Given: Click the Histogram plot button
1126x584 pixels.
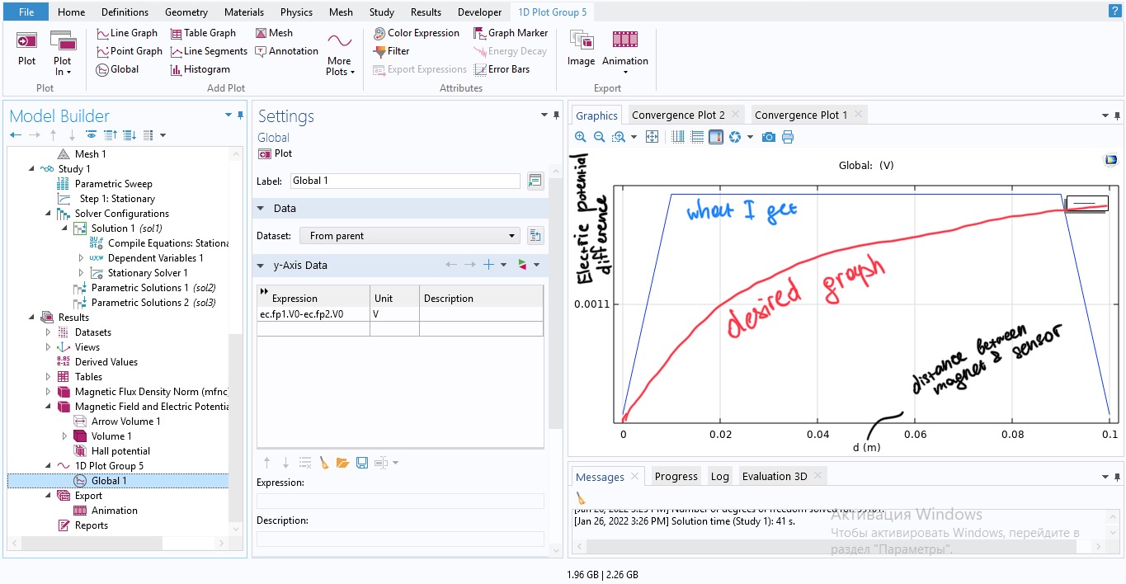Looking at the screenshot, I should (x=200, y=69).
